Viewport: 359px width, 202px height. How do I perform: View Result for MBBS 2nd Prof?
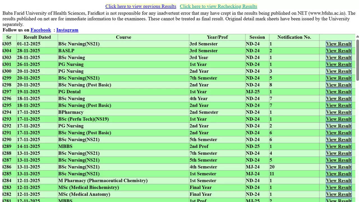coord(339,146)
